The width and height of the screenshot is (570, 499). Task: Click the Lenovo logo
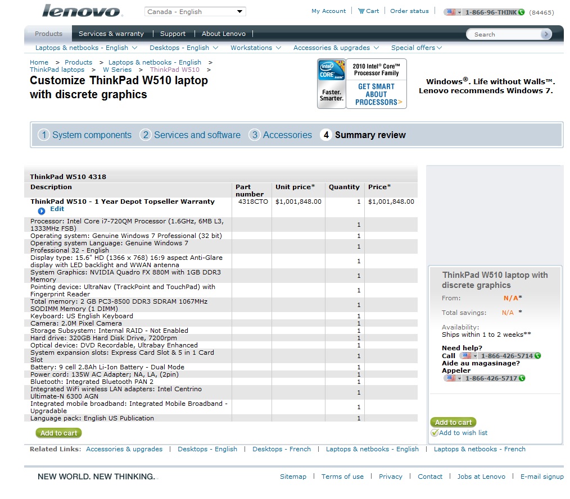point(82,11)
